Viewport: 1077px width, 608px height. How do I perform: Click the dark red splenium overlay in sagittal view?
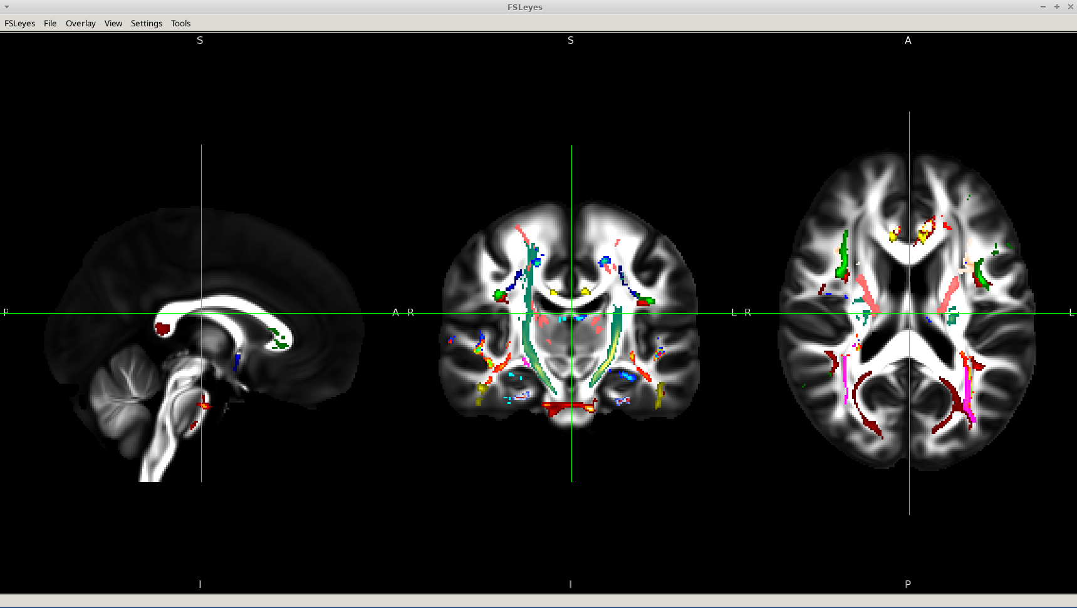pyautogui.click(x=163, y=328)
